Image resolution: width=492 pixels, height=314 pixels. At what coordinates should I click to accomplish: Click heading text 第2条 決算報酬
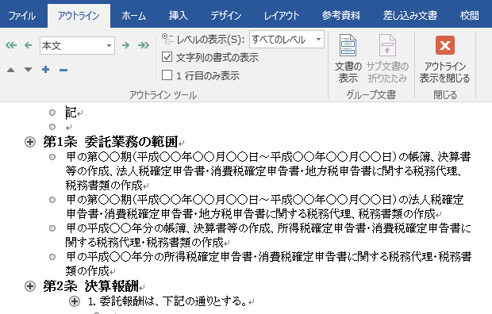coord(90,286)
